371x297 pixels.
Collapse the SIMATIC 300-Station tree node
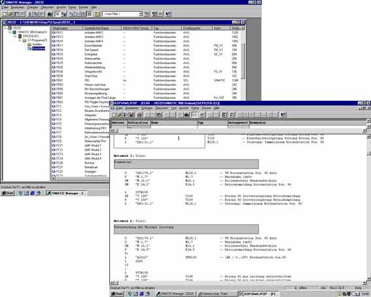coord(10,32)
